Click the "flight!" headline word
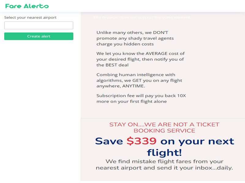The width and height of the screenshot is (245, 183). (x=164, y=152)
